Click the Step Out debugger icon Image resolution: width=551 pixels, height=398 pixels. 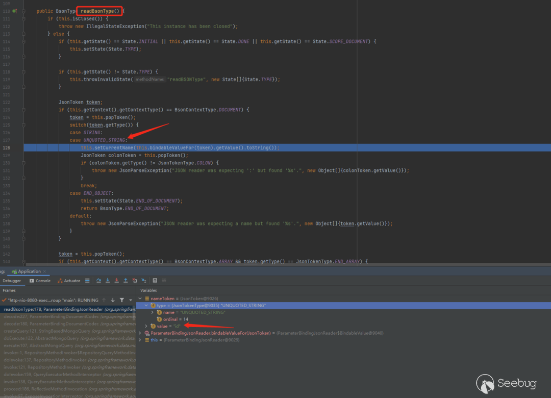(x=126, y=281)
